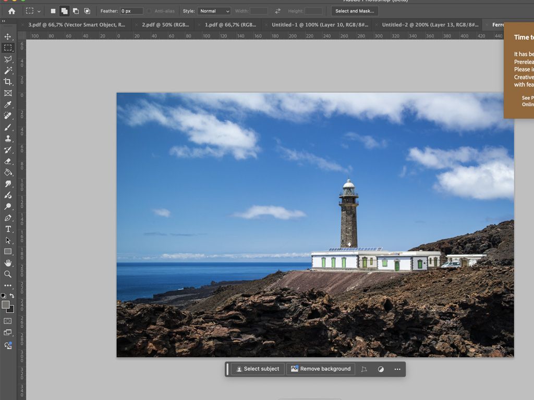The height and width of the screenshot is (400, 534).
Task: Click the Remove background button
Action: (321, 369)
